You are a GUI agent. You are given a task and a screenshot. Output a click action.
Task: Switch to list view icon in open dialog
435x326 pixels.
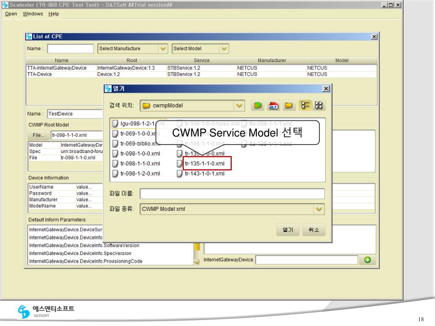(305, 105)
